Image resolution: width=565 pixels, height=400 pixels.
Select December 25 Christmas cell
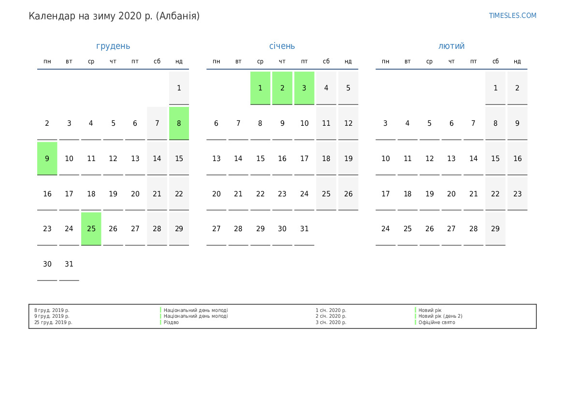click(91, 229)
